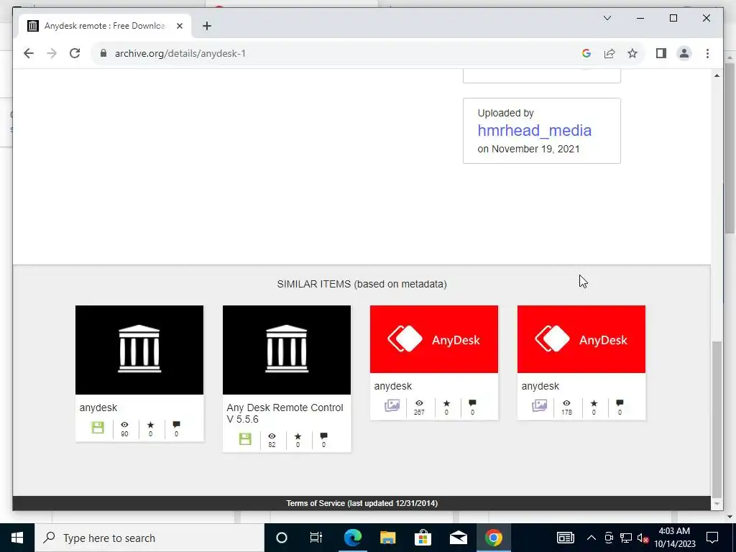Open Task View on the taskbar
This screenshot has width=736, height=552.
[316, 538]
